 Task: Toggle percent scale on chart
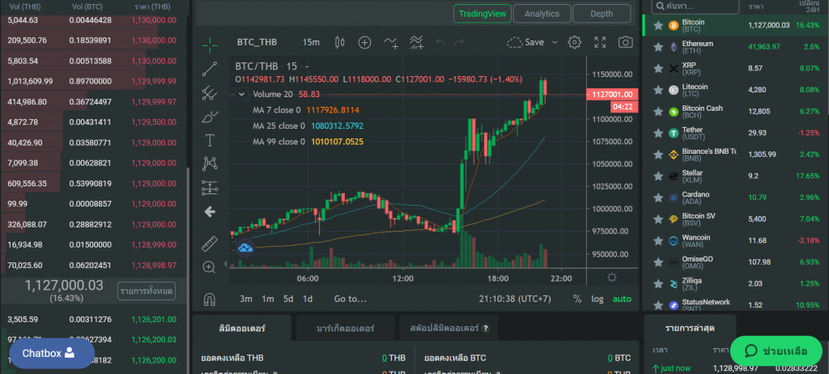[x=577, y=299]
